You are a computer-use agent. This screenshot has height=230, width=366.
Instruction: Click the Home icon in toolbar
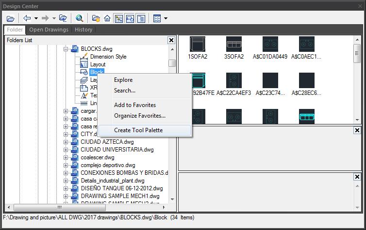tap(107, 18)
